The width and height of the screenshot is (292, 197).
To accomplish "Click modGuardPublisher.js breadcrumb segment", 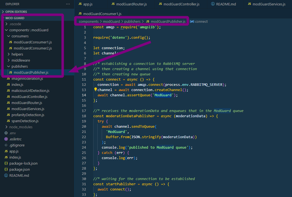I will (x=168, y=21).
